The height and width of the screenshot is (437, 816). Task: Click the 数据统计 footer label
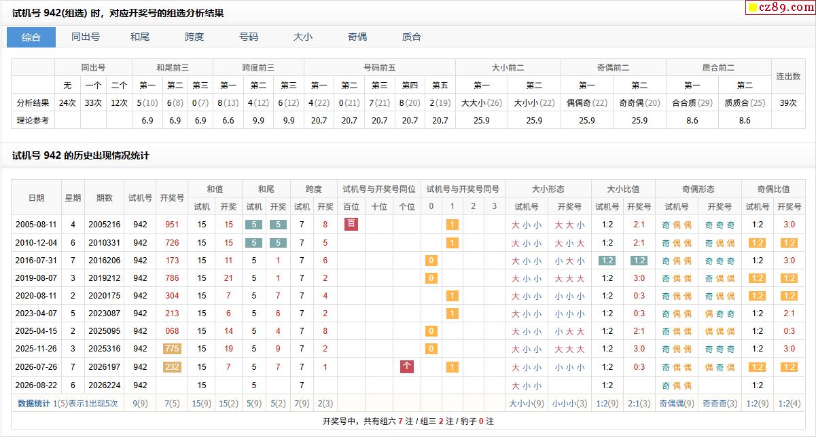(34, 403)
